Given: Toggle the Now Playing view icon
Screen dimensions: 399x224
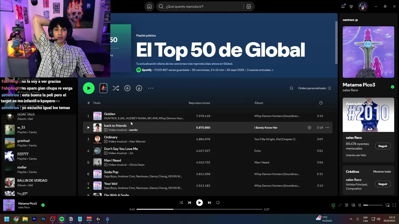Looking at the screenshot, I should tap(333, 205).
